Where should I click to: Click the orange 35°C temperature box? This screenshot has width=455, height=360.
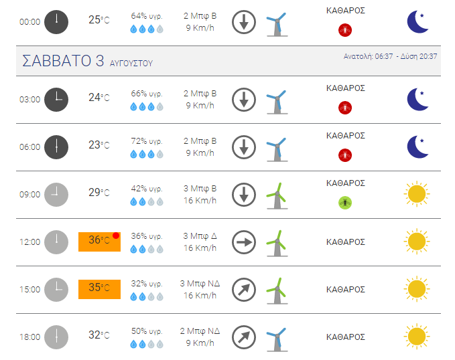pos(99,289)
